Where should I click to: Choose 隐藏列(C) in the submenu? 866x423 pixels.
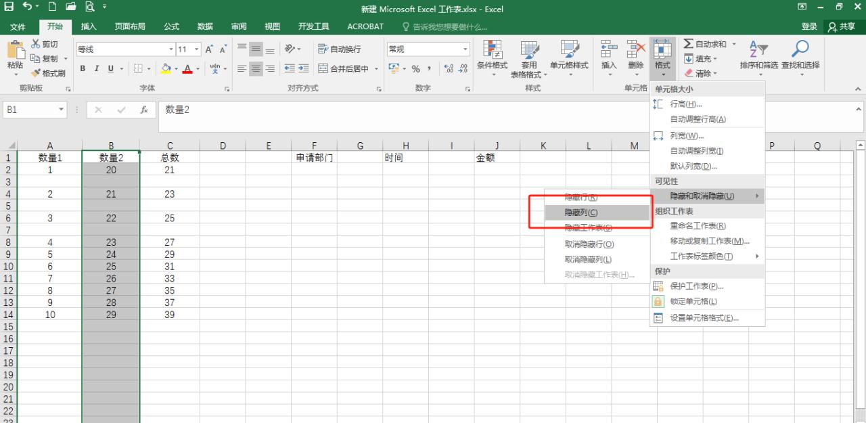point(597,213)
